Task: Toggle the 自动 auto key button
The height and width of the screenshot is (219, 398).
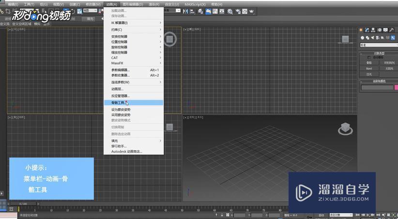Action: (321, 215)
